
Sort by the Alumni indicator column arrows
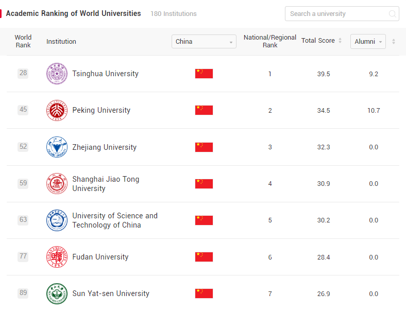coord(394,41)
